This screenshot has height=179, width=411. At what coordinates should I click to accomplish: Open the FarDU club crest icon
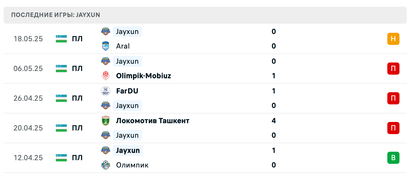[x=105, y=91]
